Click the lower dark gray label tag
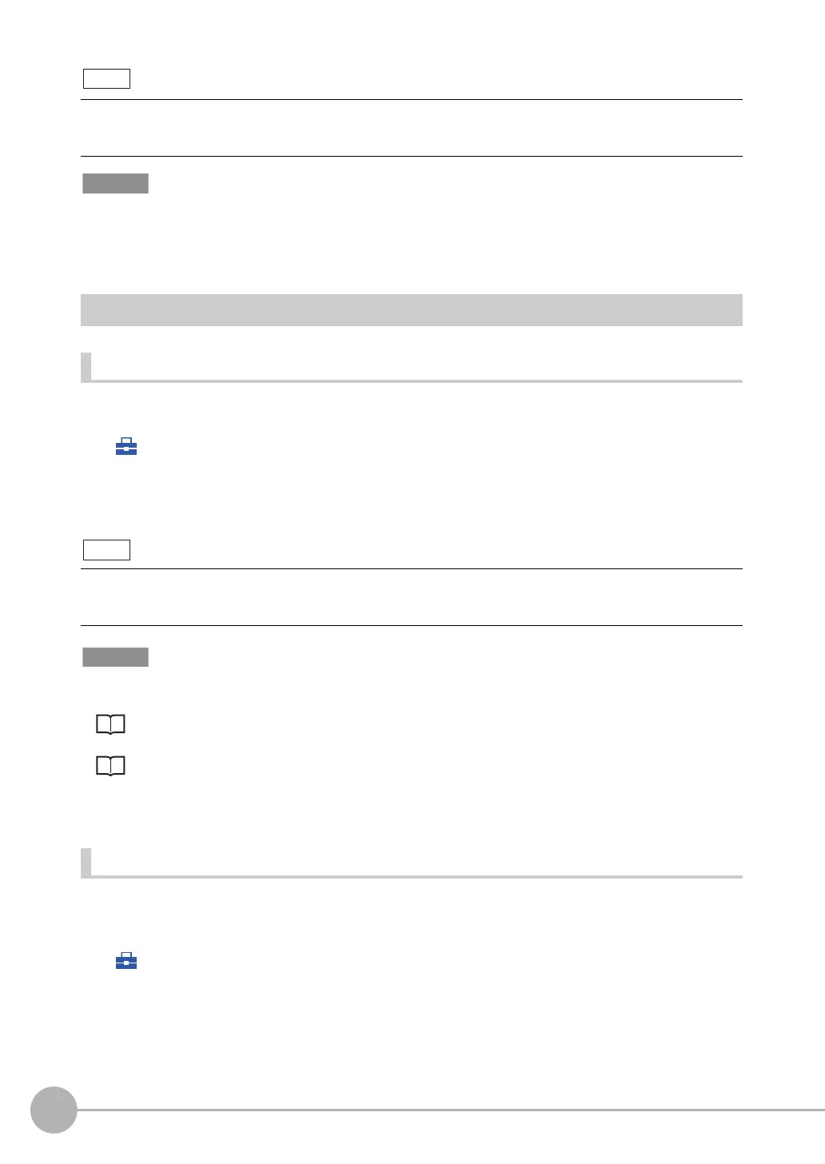Image resolution: width=825 pixels, height=1164 pixels. (115, 657)
